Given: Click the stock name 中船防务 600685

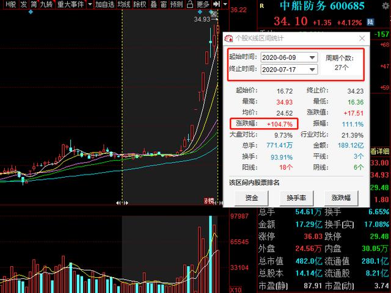Looking at the screenshot, I should coord(322,6).
